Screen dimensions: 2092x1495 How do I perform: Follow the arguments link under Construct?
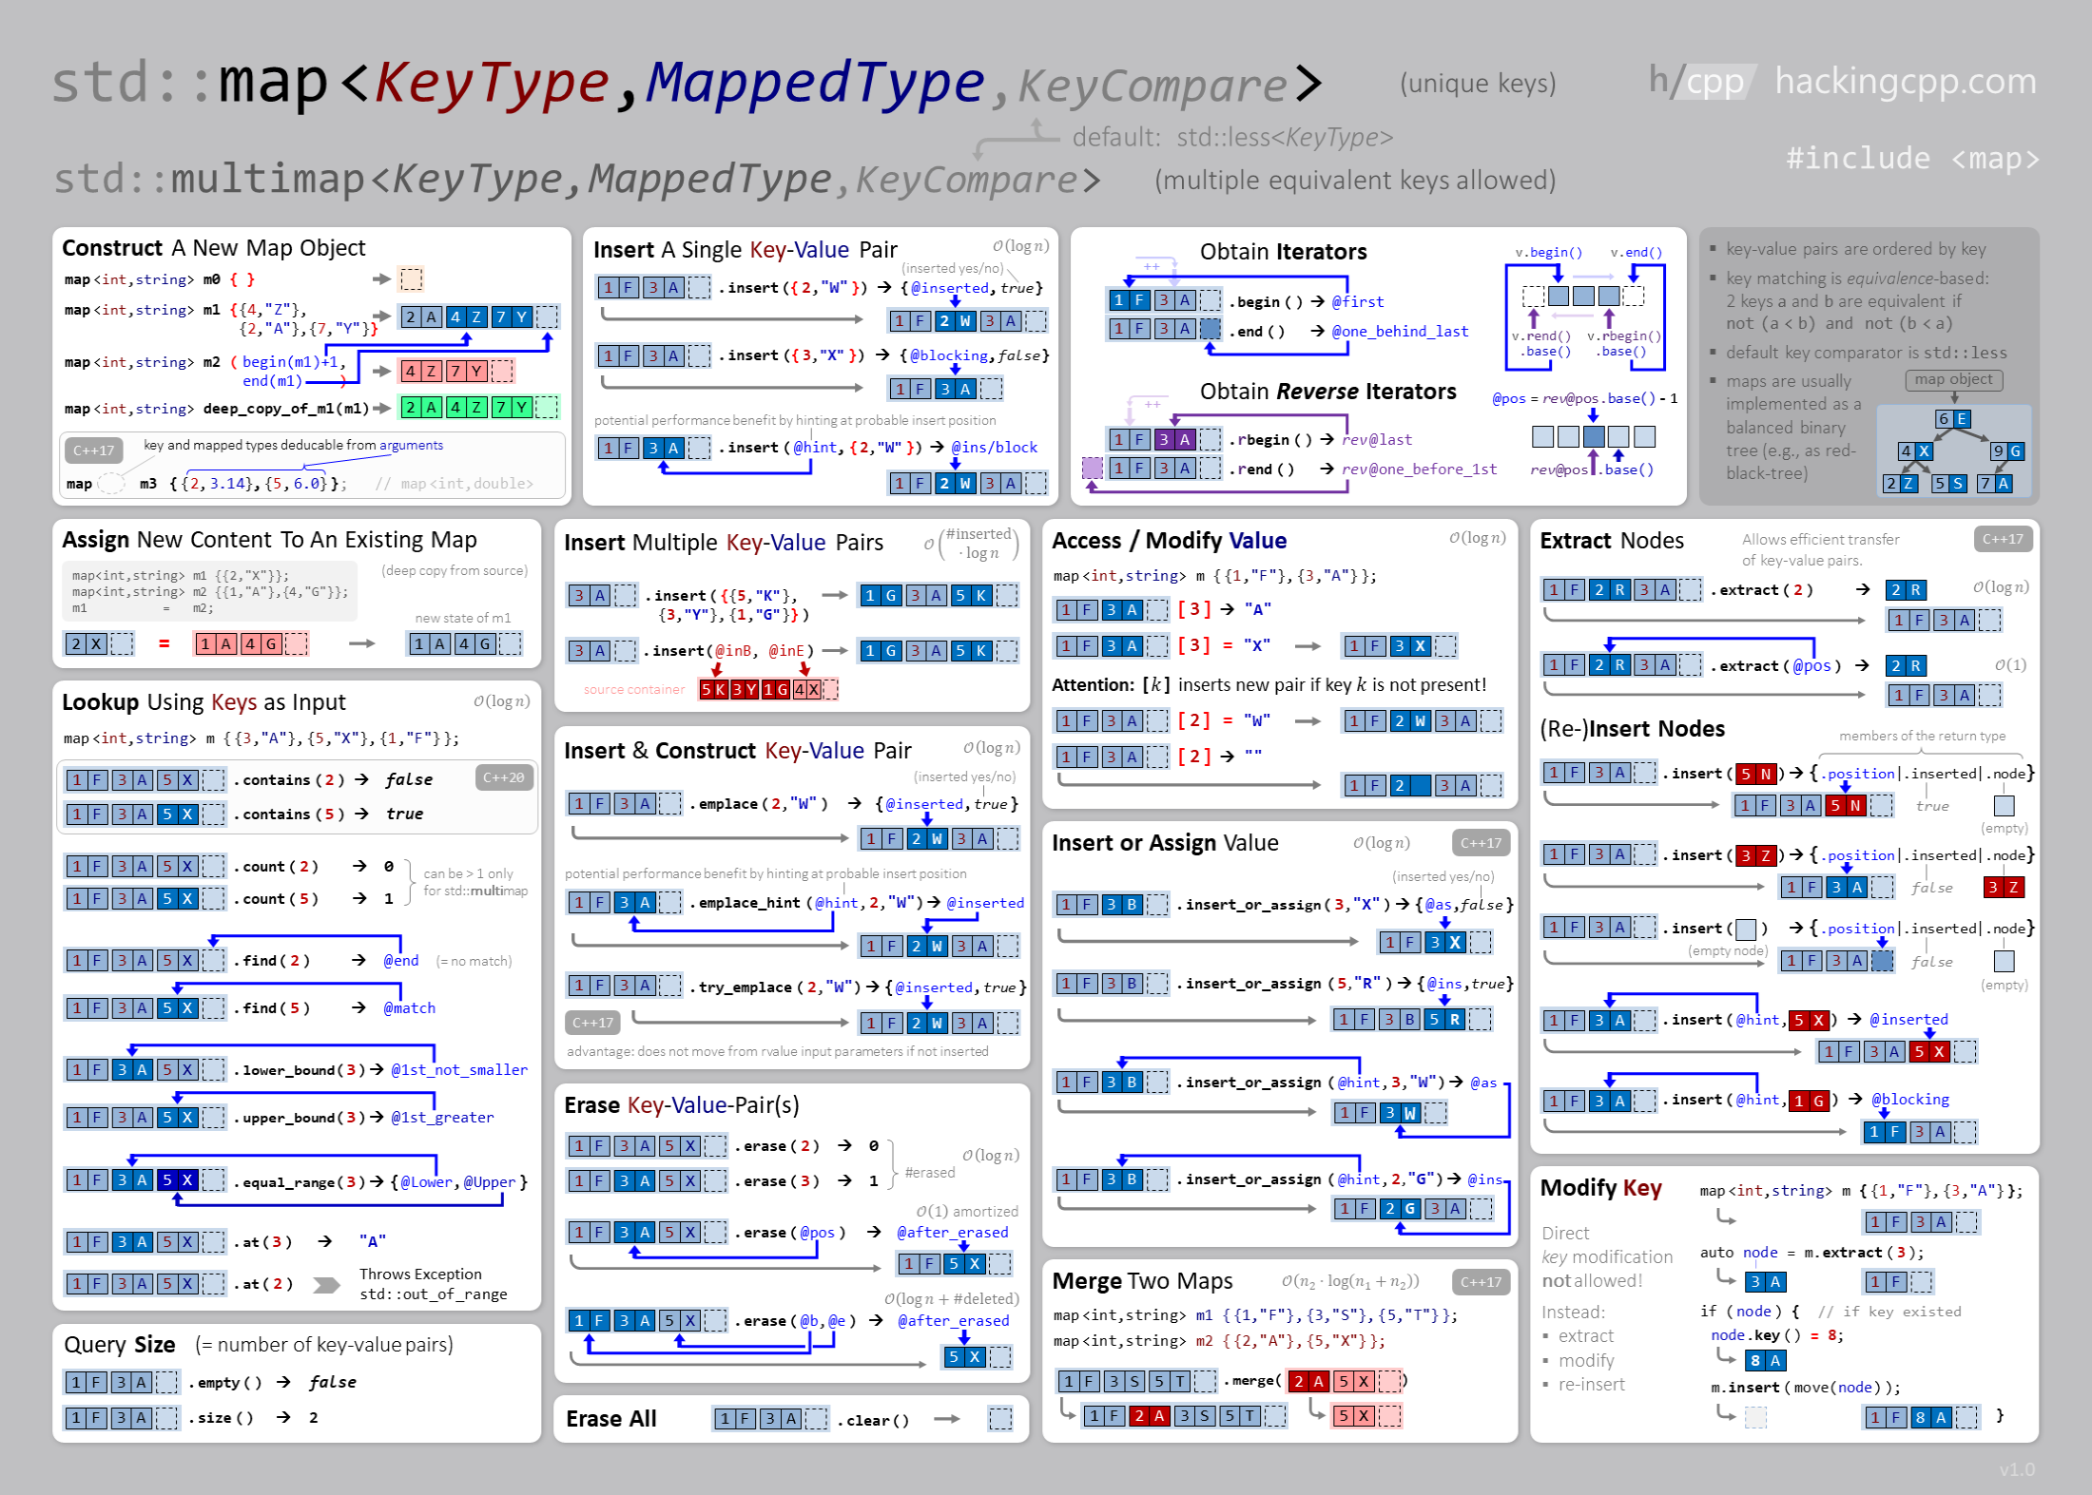[411, 444]
